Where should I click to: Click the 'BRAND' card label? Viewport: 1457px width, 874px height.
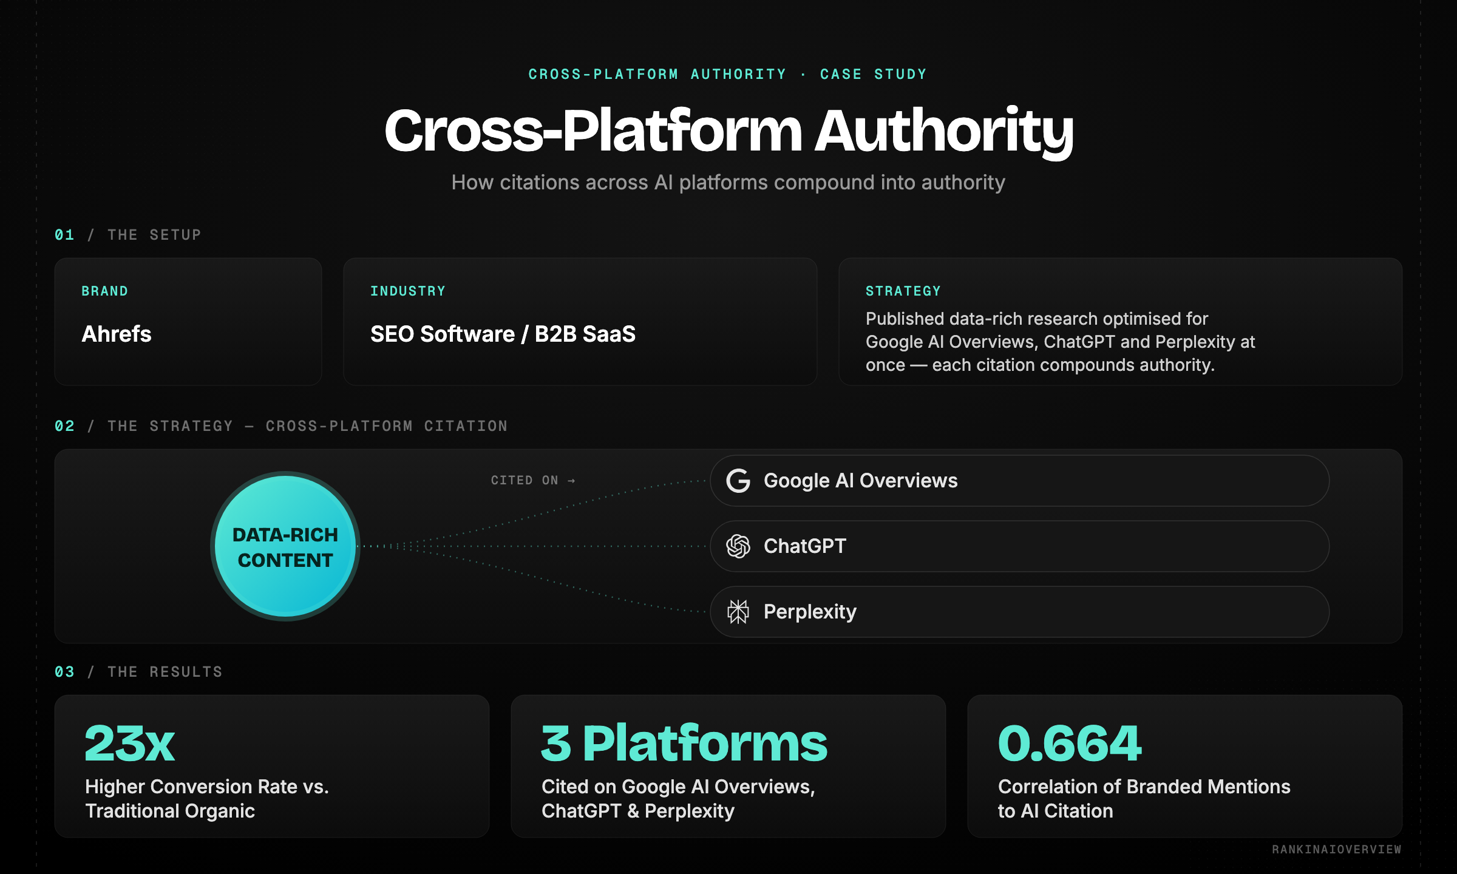tap(105, 291)
